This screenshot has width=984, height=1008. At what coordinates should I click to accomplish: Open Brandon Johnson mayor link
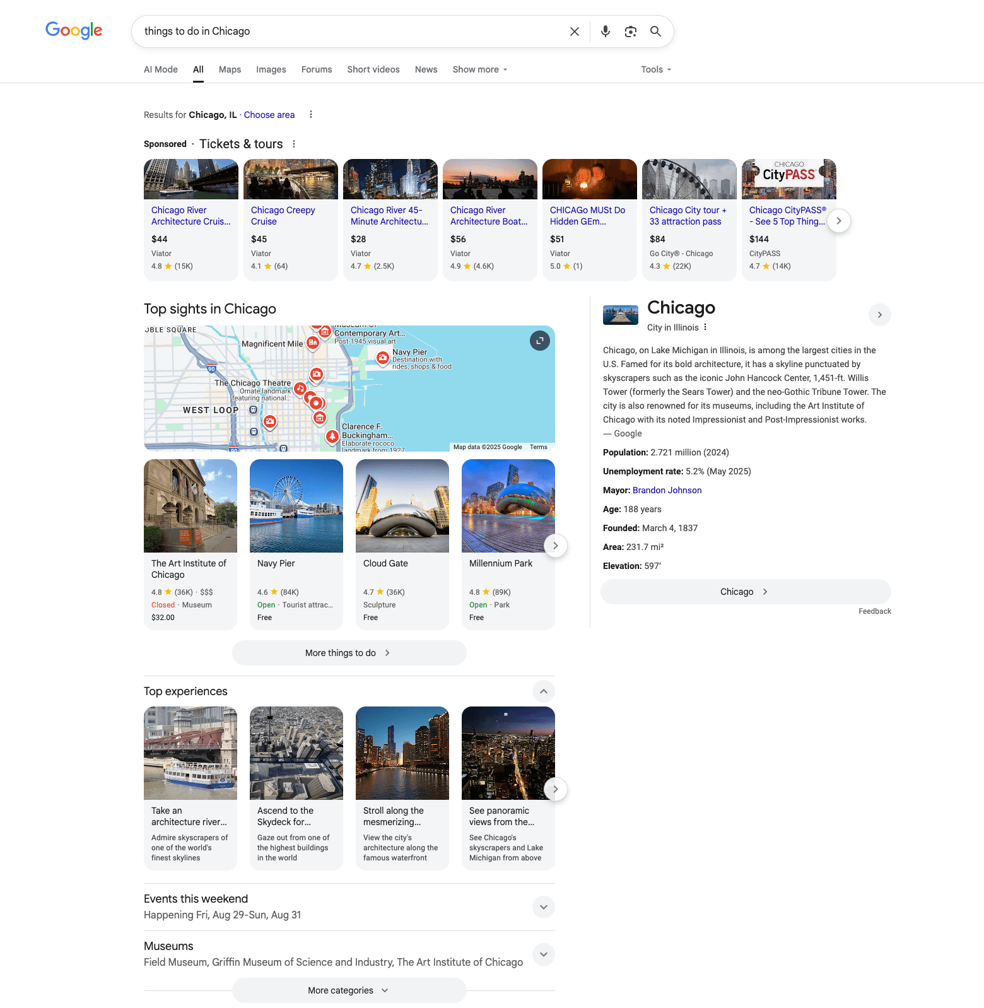coord(667,490)
